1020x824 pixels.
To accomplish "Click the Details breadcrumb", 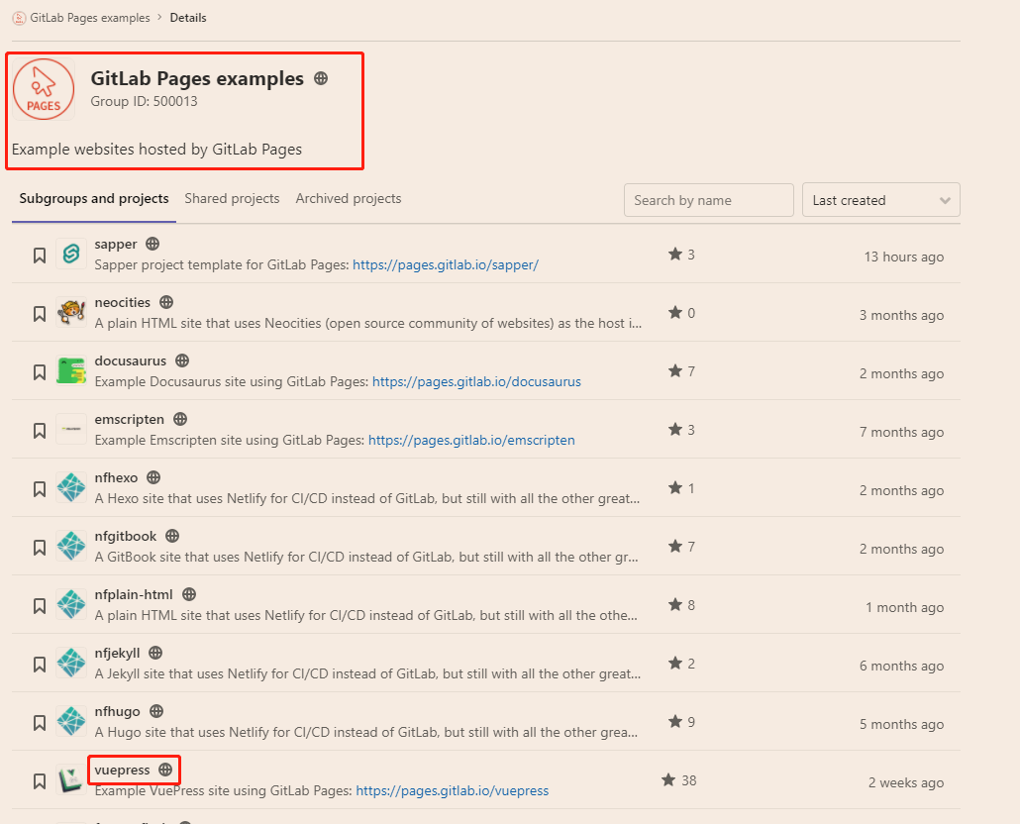I will (x=188, y=18).
